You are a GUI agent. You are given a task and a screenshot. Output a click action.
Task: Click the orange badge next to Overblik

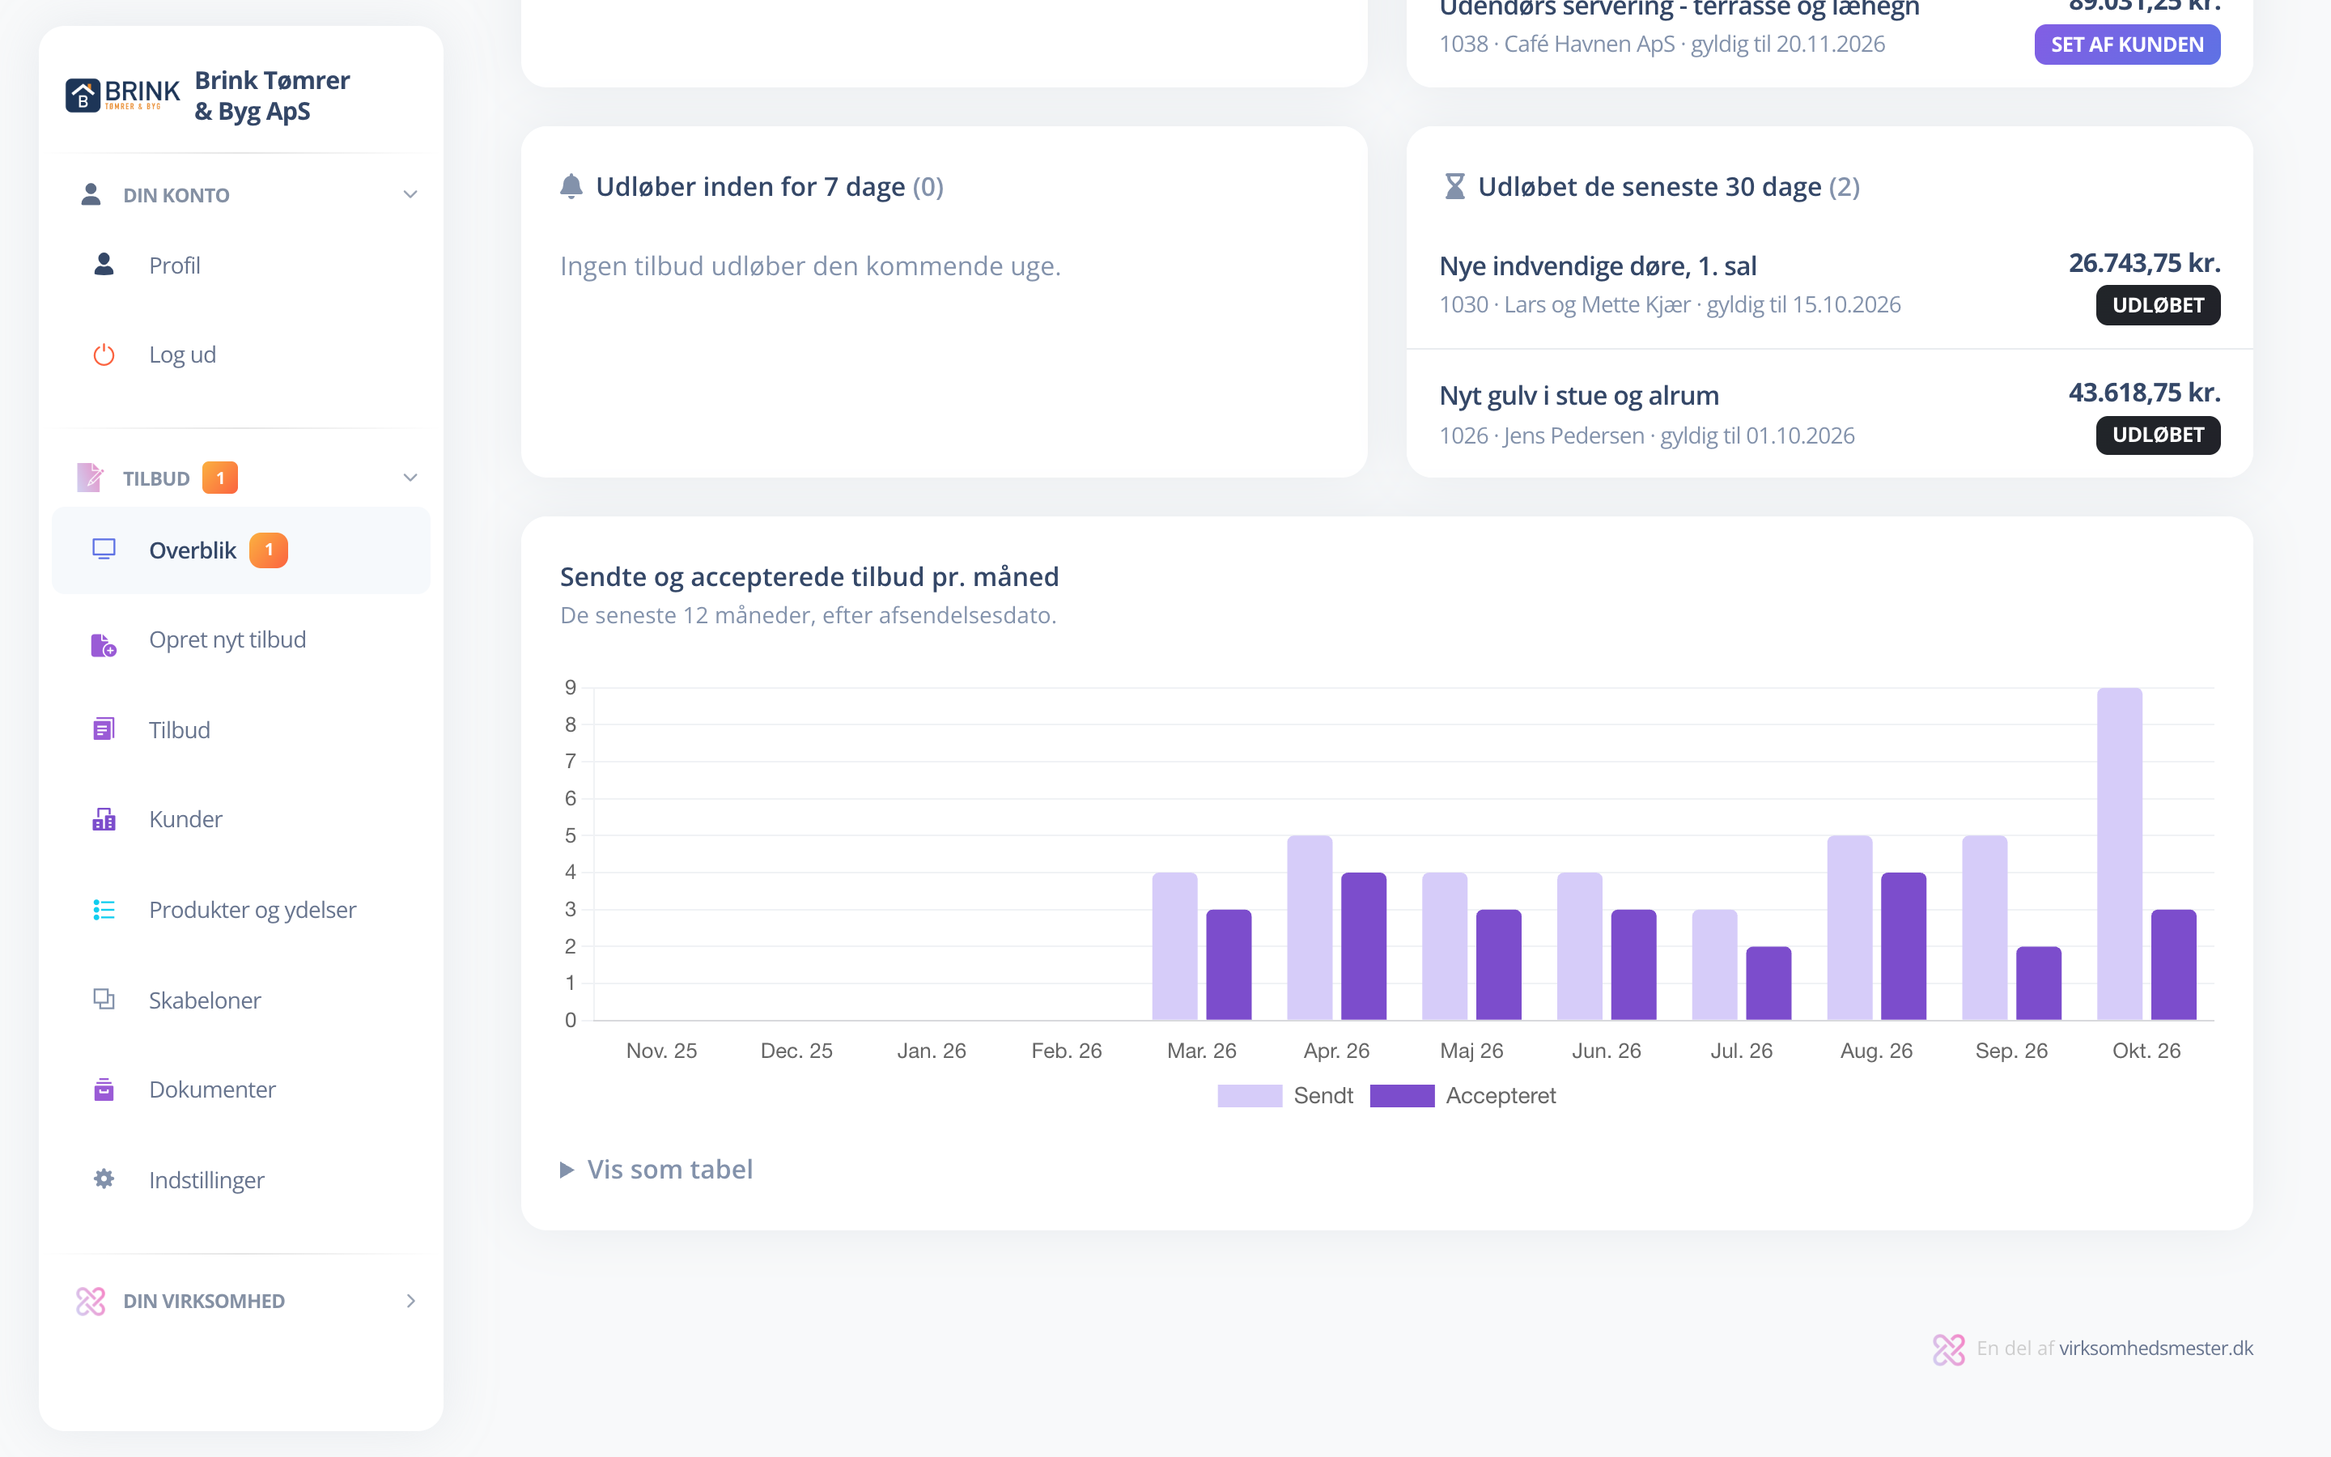pos(269,550)
